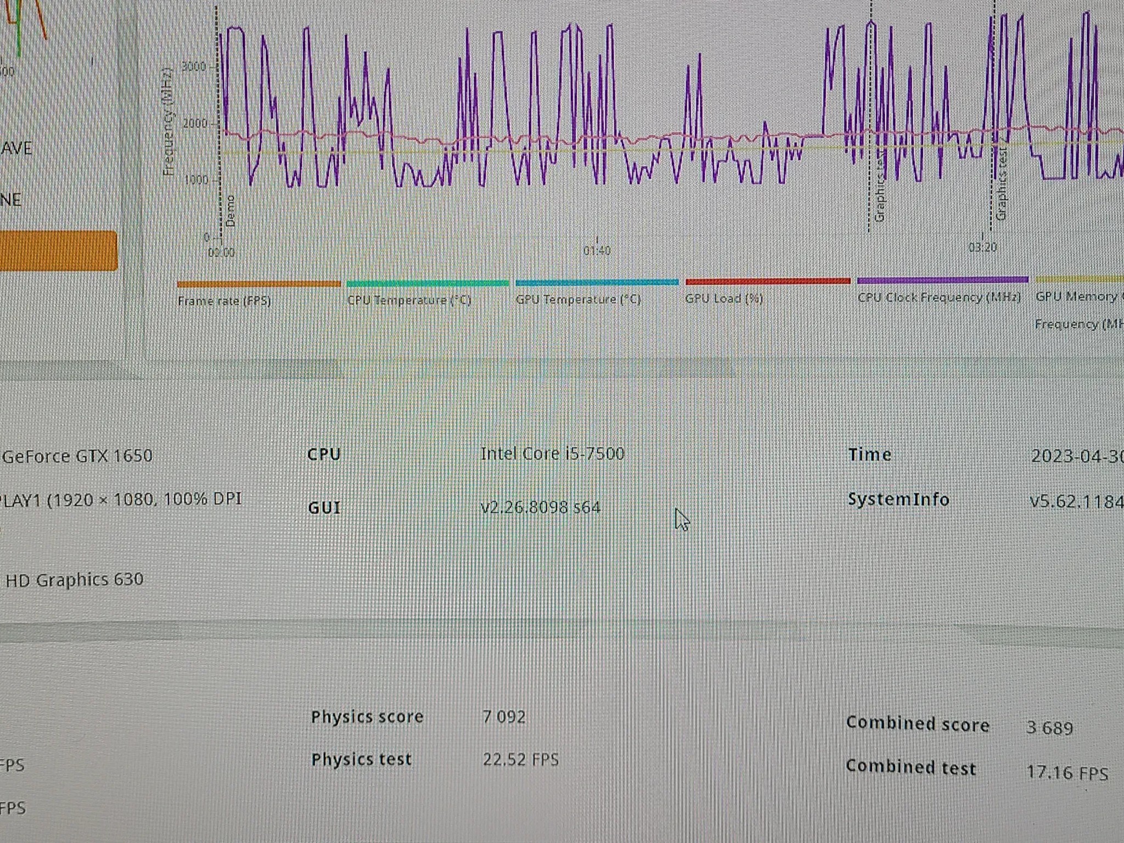
Task: Toggle the GPU Temperature legend
Action: [578, 300]
